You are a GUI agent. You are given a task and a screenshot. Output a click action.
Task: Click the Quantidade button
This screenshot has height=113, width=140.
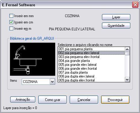click(116, 26)
